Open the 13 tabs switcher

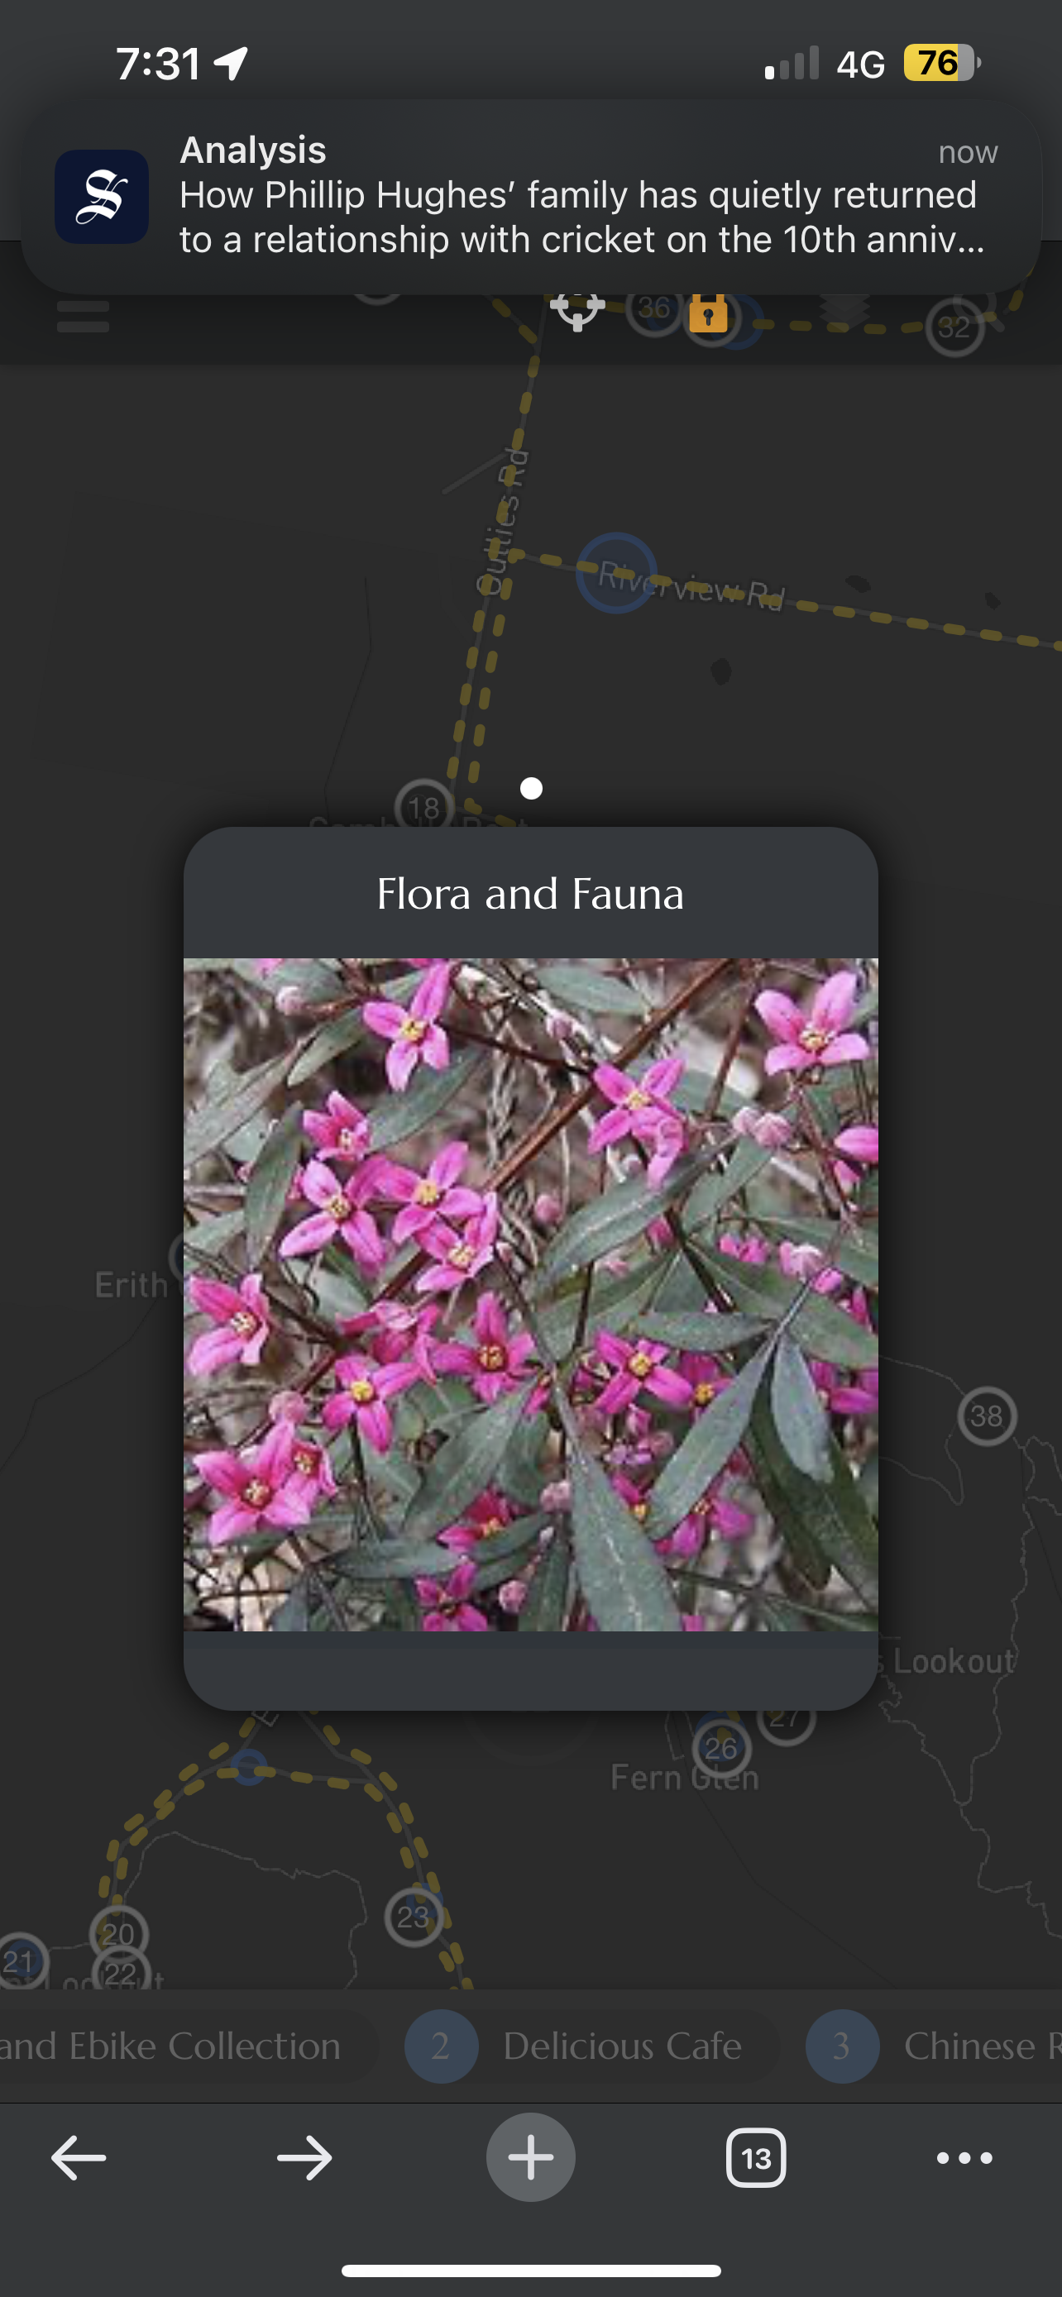click(756, 2158)
